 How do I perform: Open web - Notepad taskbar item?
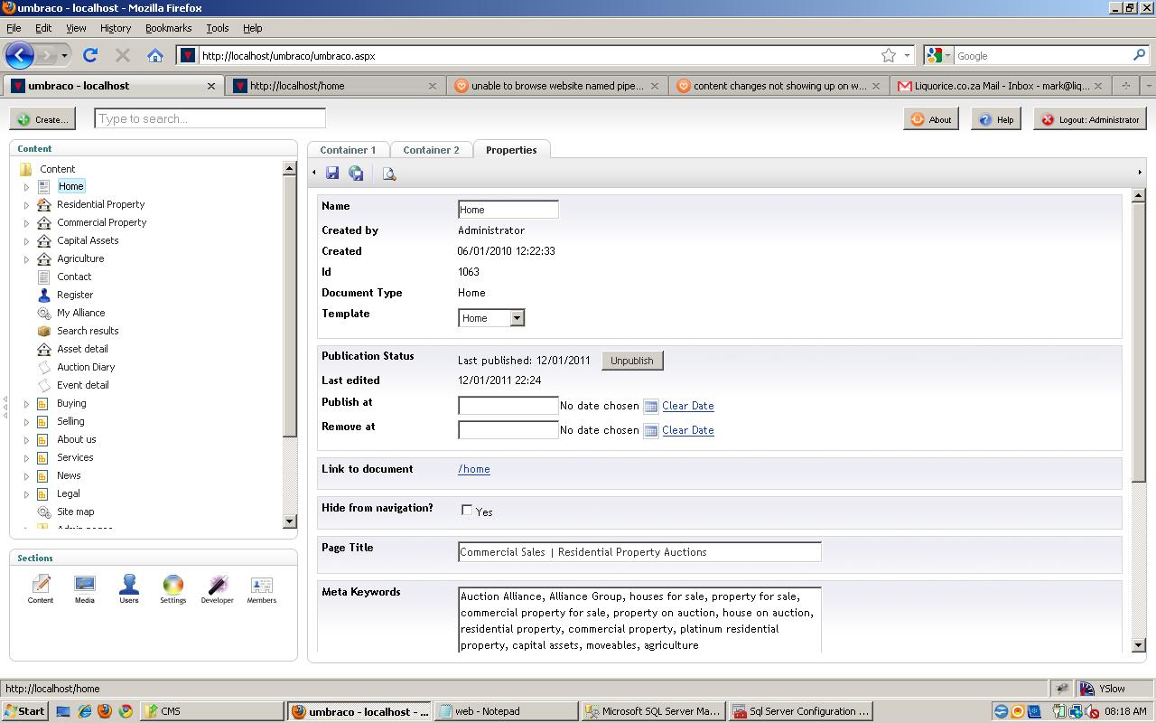point(506,711)
